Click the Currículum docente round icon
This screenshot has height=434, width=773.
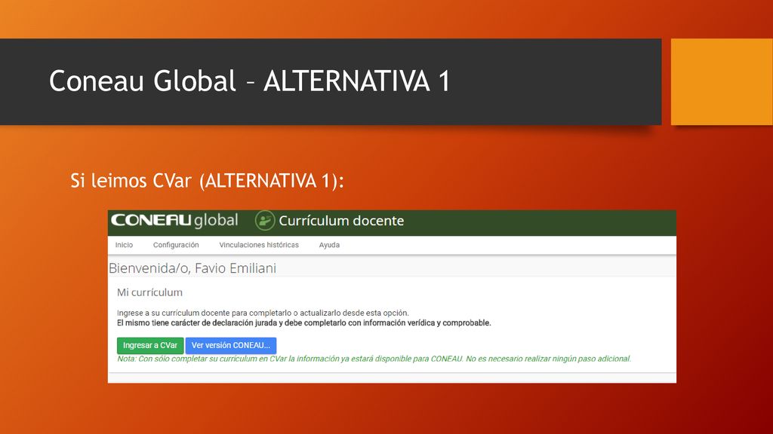click(x=265, y=221)
